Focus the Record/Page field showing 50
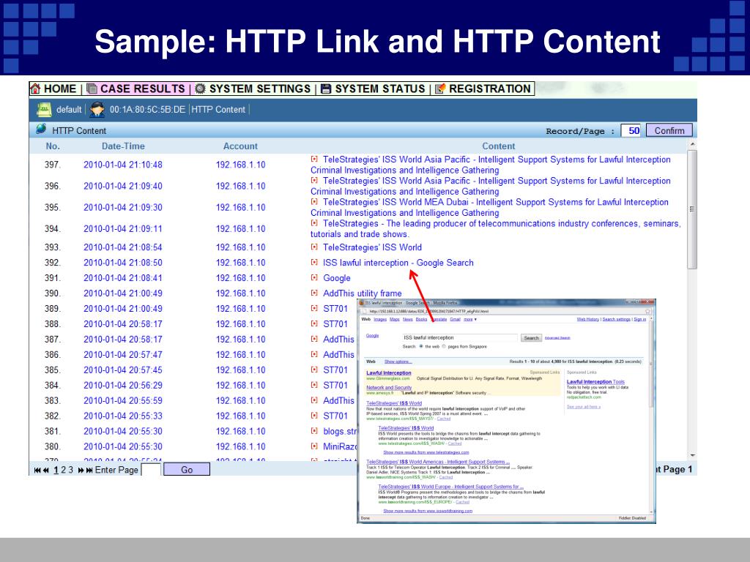The image size is (750, 562). point(631,130)
